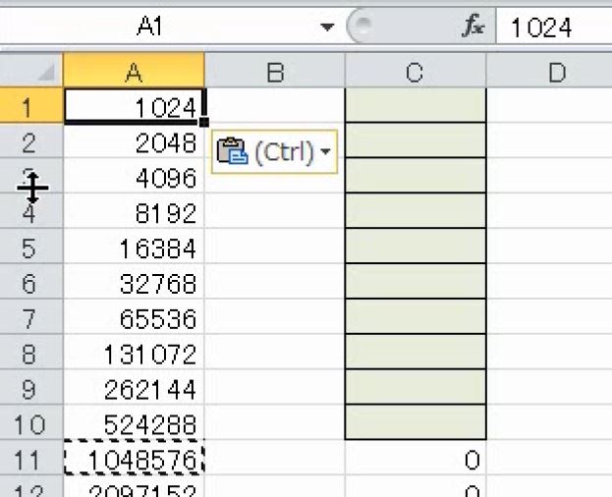Click the fill handle of cell A1

coord(204,123)
